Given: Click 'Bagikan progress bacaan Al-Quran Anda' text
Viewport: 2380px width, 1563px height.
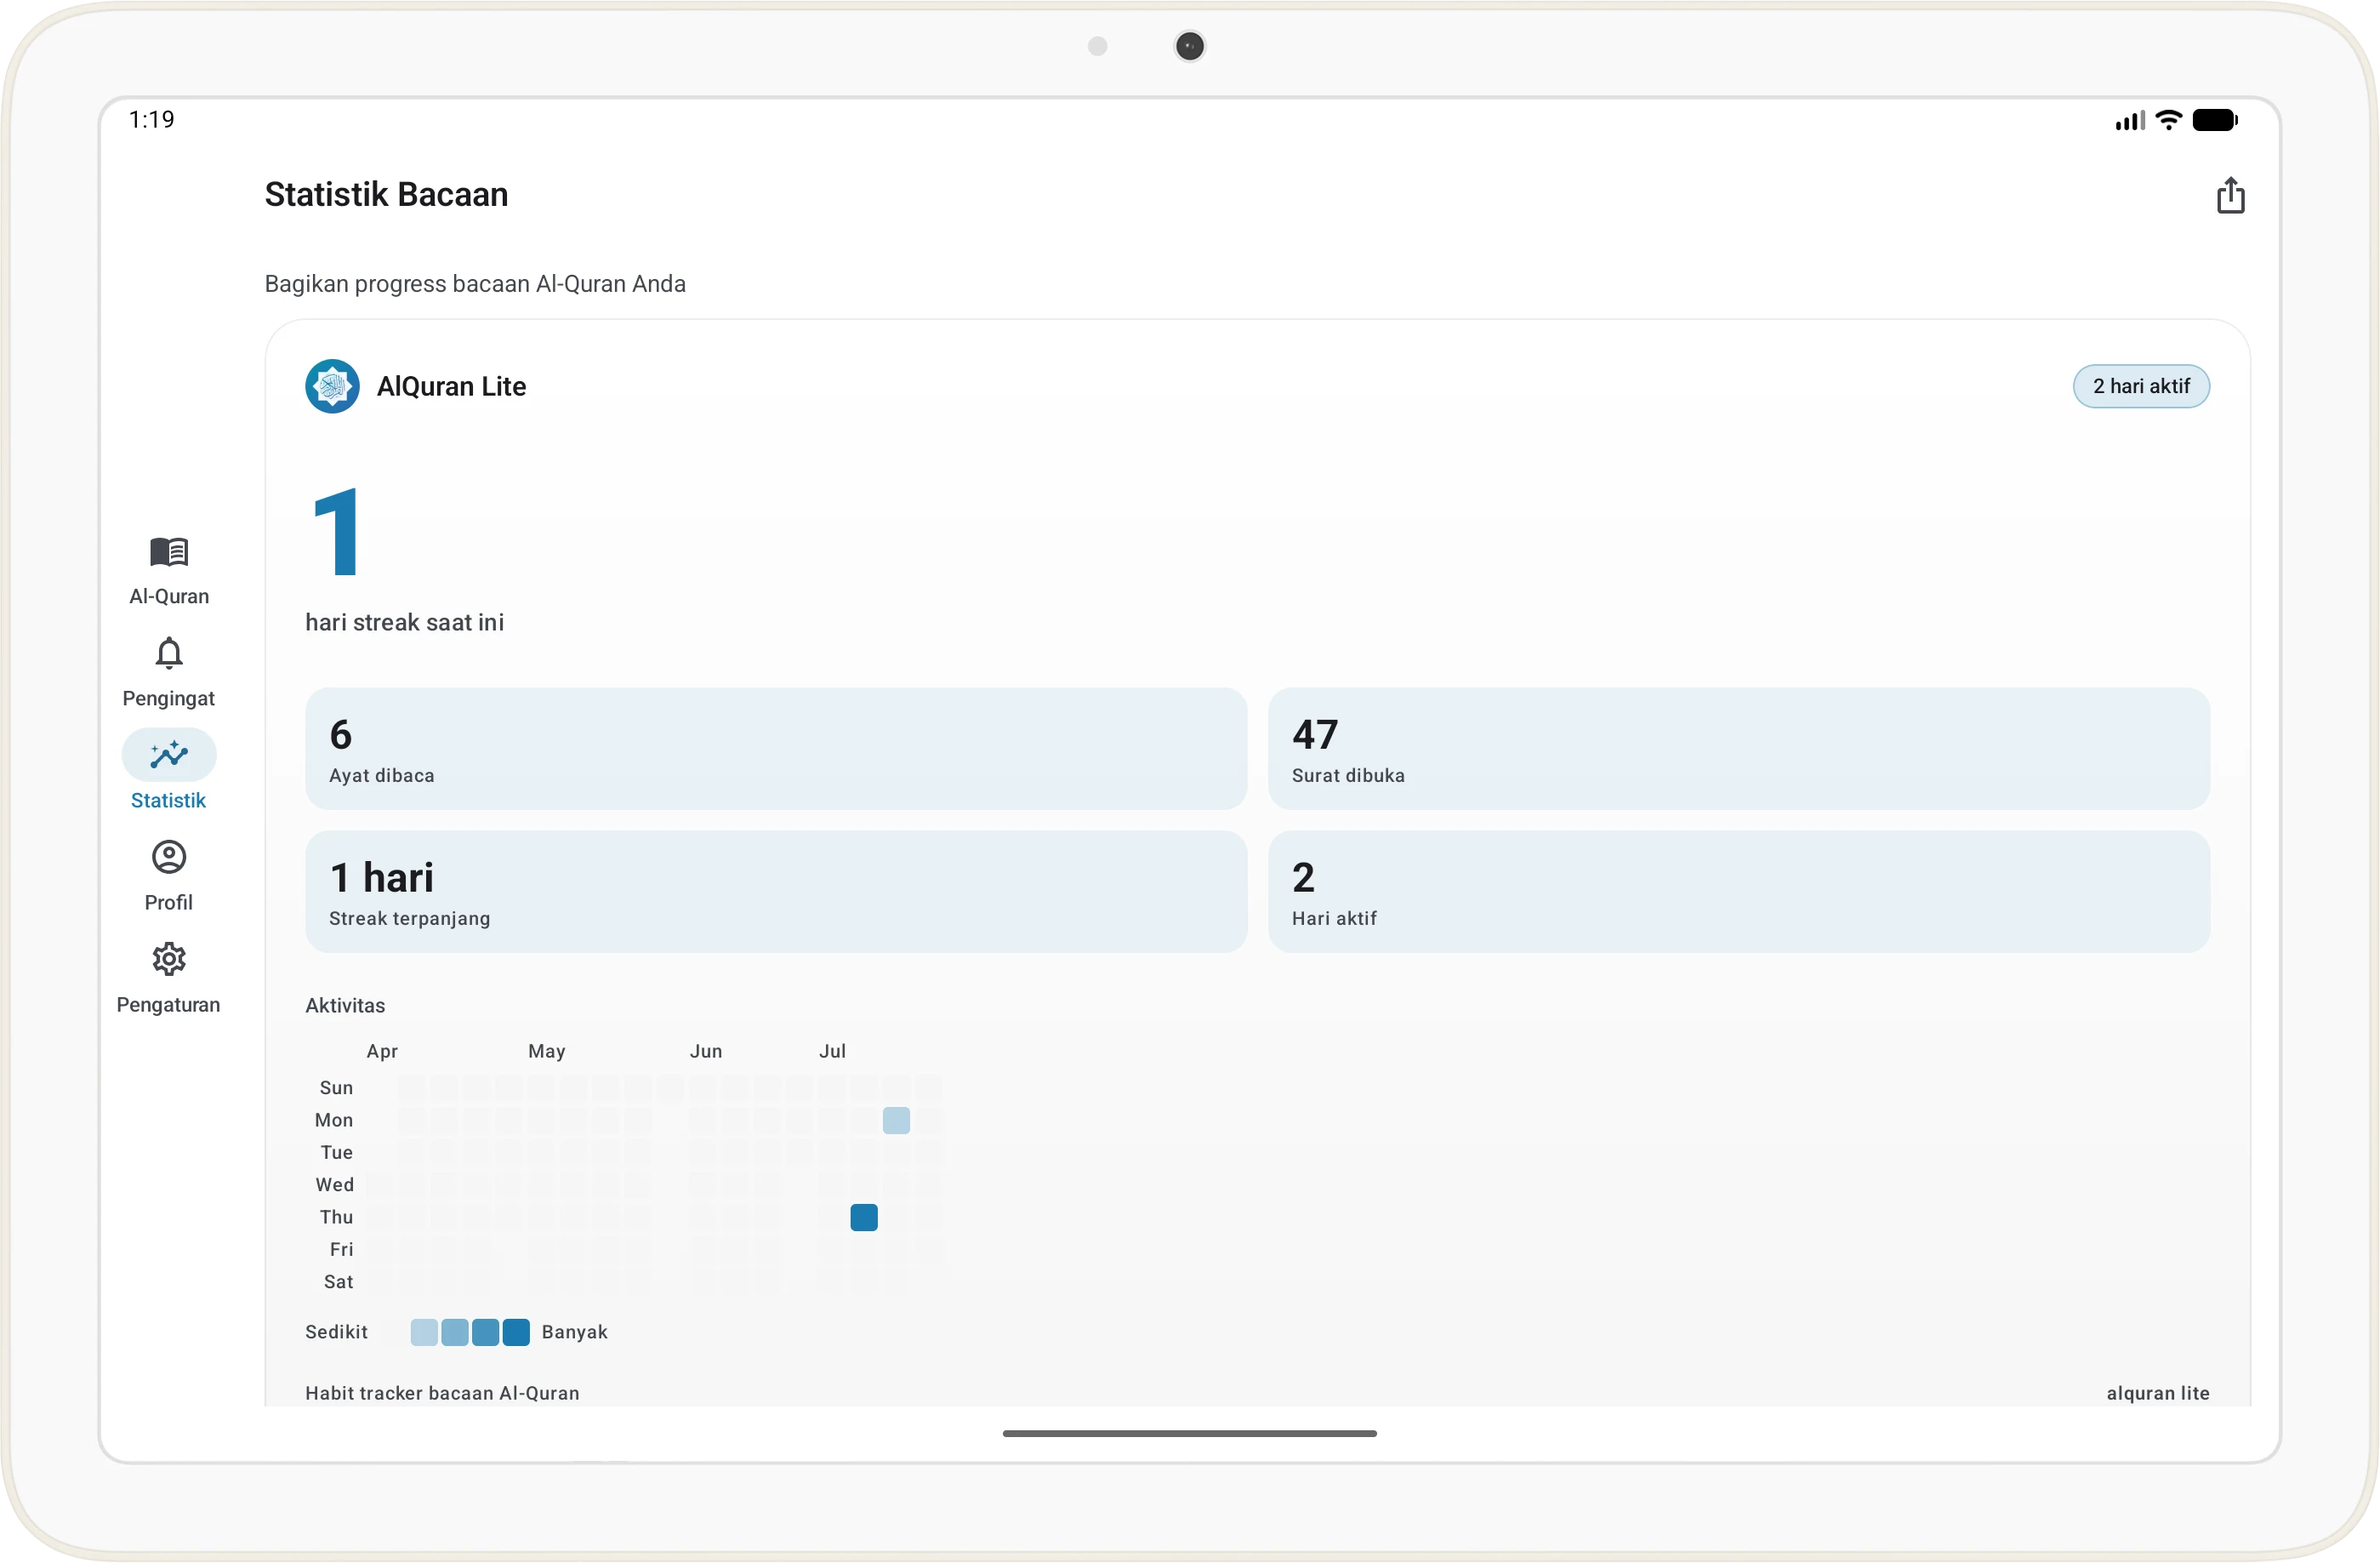Looking at the screenshot, I should pyautogui.click(x=475, y=284).
